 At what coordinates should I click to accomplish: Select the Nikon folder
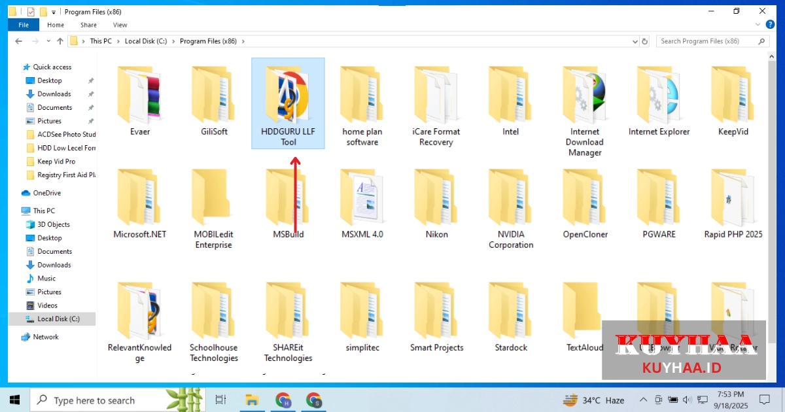click(x=436, y=204)
